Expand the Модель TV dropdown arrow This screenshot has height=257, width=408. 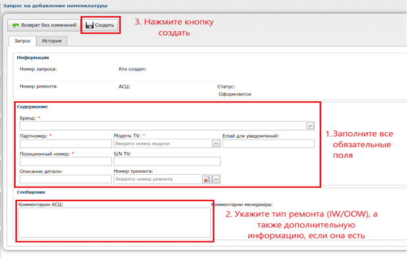point(216,144)
